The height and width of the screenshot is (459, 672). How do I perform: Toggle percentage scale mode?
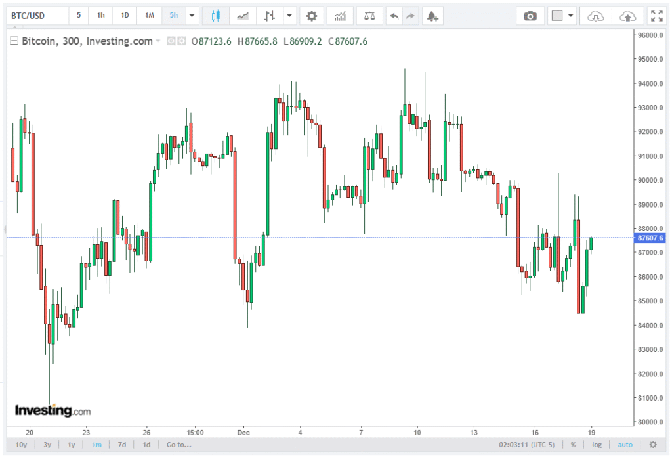pyautogui.click(x=573, y=445)
